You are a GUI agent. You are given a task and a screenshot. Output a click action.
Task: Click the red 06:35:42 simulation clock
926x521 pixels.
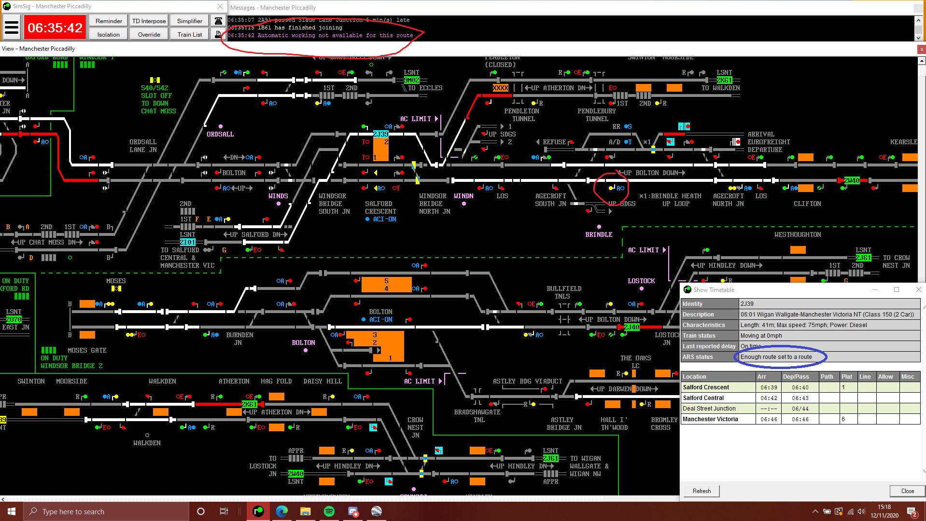55,27
